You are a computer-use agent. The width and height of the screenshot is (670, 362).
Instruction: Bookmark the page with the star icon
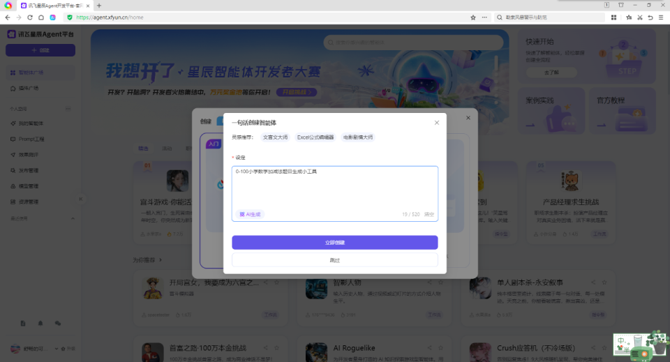coord(473,17)
